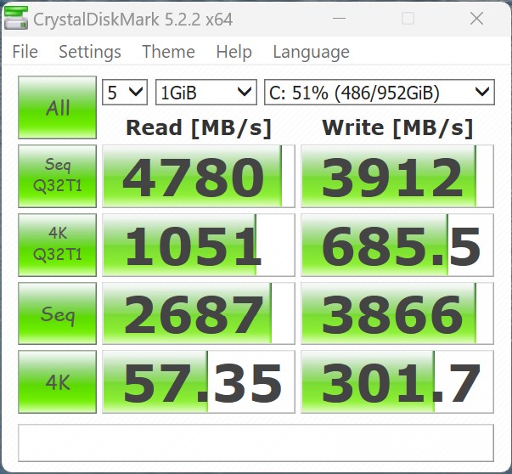The width and height of the screenshot is (512, 474).
Task: Expand the 1GiB test size dropdown
Action: tap(206, 93)
